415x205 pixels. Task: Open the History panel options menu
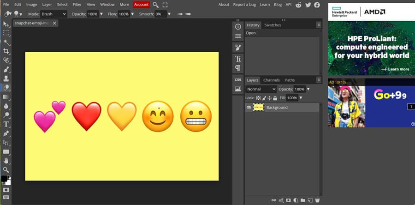pyautogui.click(x=319, y=25)
